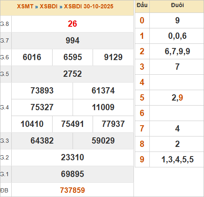The image size is (204, 197).
Task: Select G.4 result 73893
Action: tap(42, 91)
